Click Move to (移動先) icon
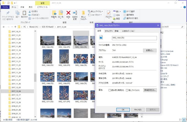The height and width of the screenshot is (122, 187). point(54,13)
